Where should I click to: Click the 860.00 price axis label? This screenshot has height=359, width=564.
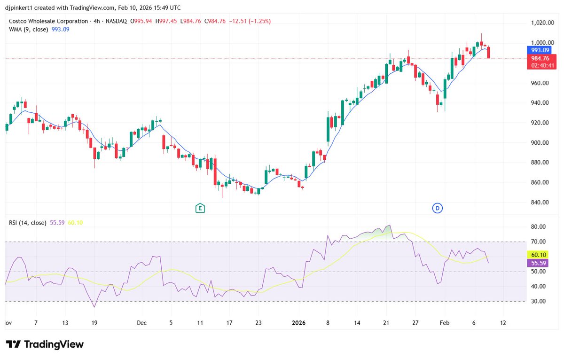(x=540, y=183)
